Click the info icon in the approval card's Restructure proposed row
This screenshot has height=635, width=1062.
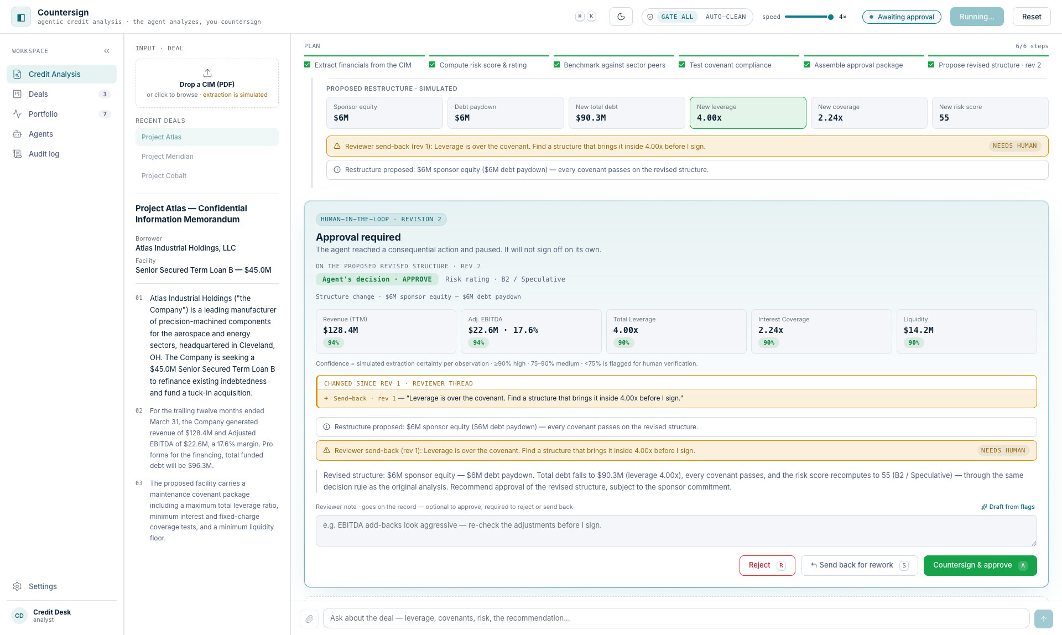pyautogui.click(x=326, y=427)
